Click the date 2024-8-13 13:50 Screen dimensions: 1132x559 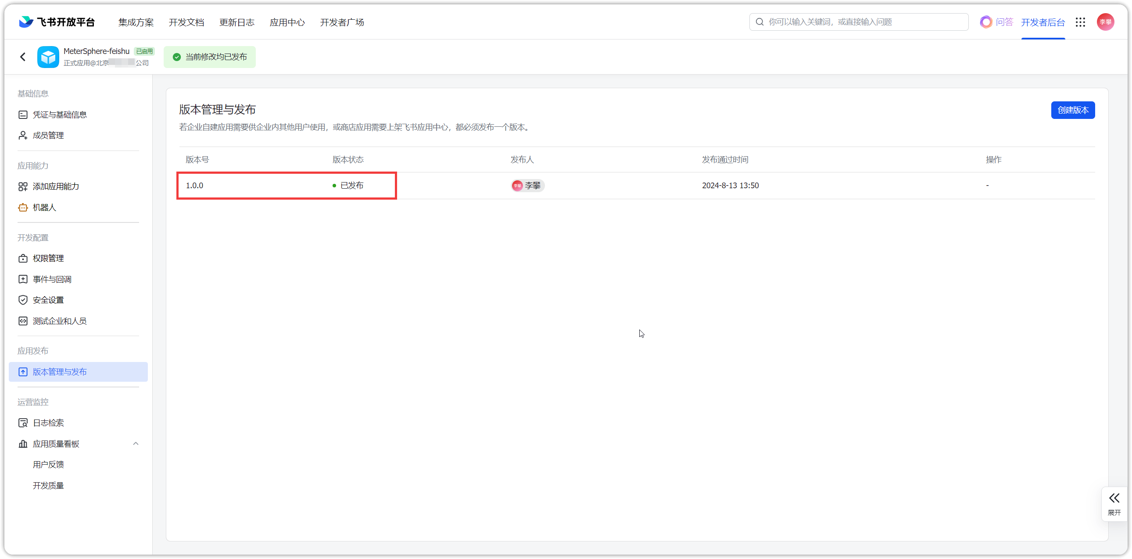731,186
